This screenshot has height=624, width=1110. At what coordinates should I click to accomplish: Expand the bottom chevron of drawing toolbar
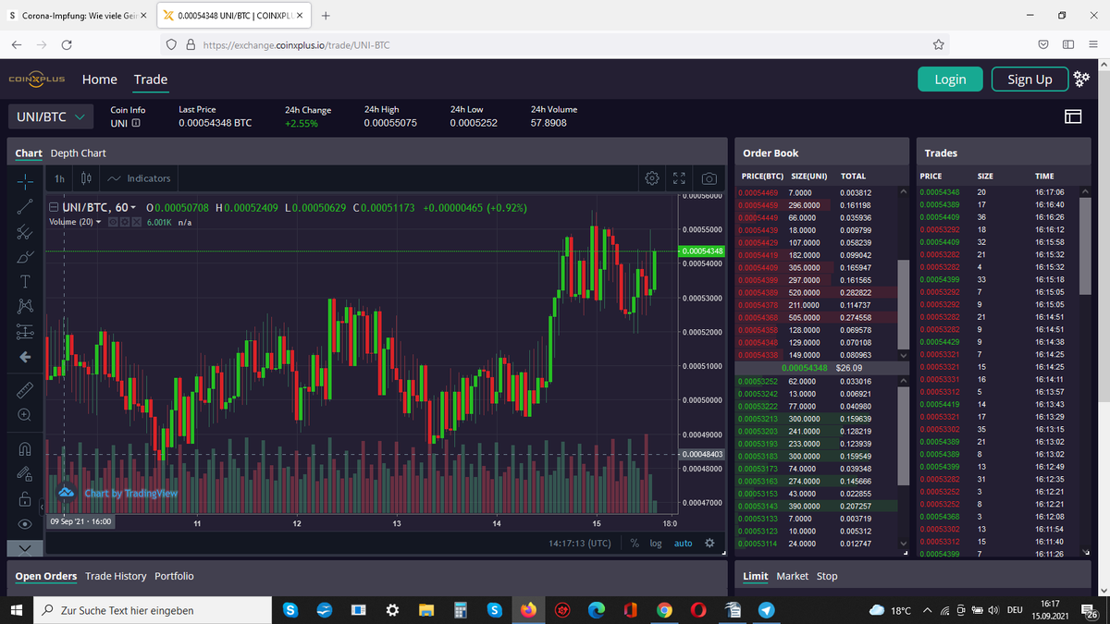26,548
